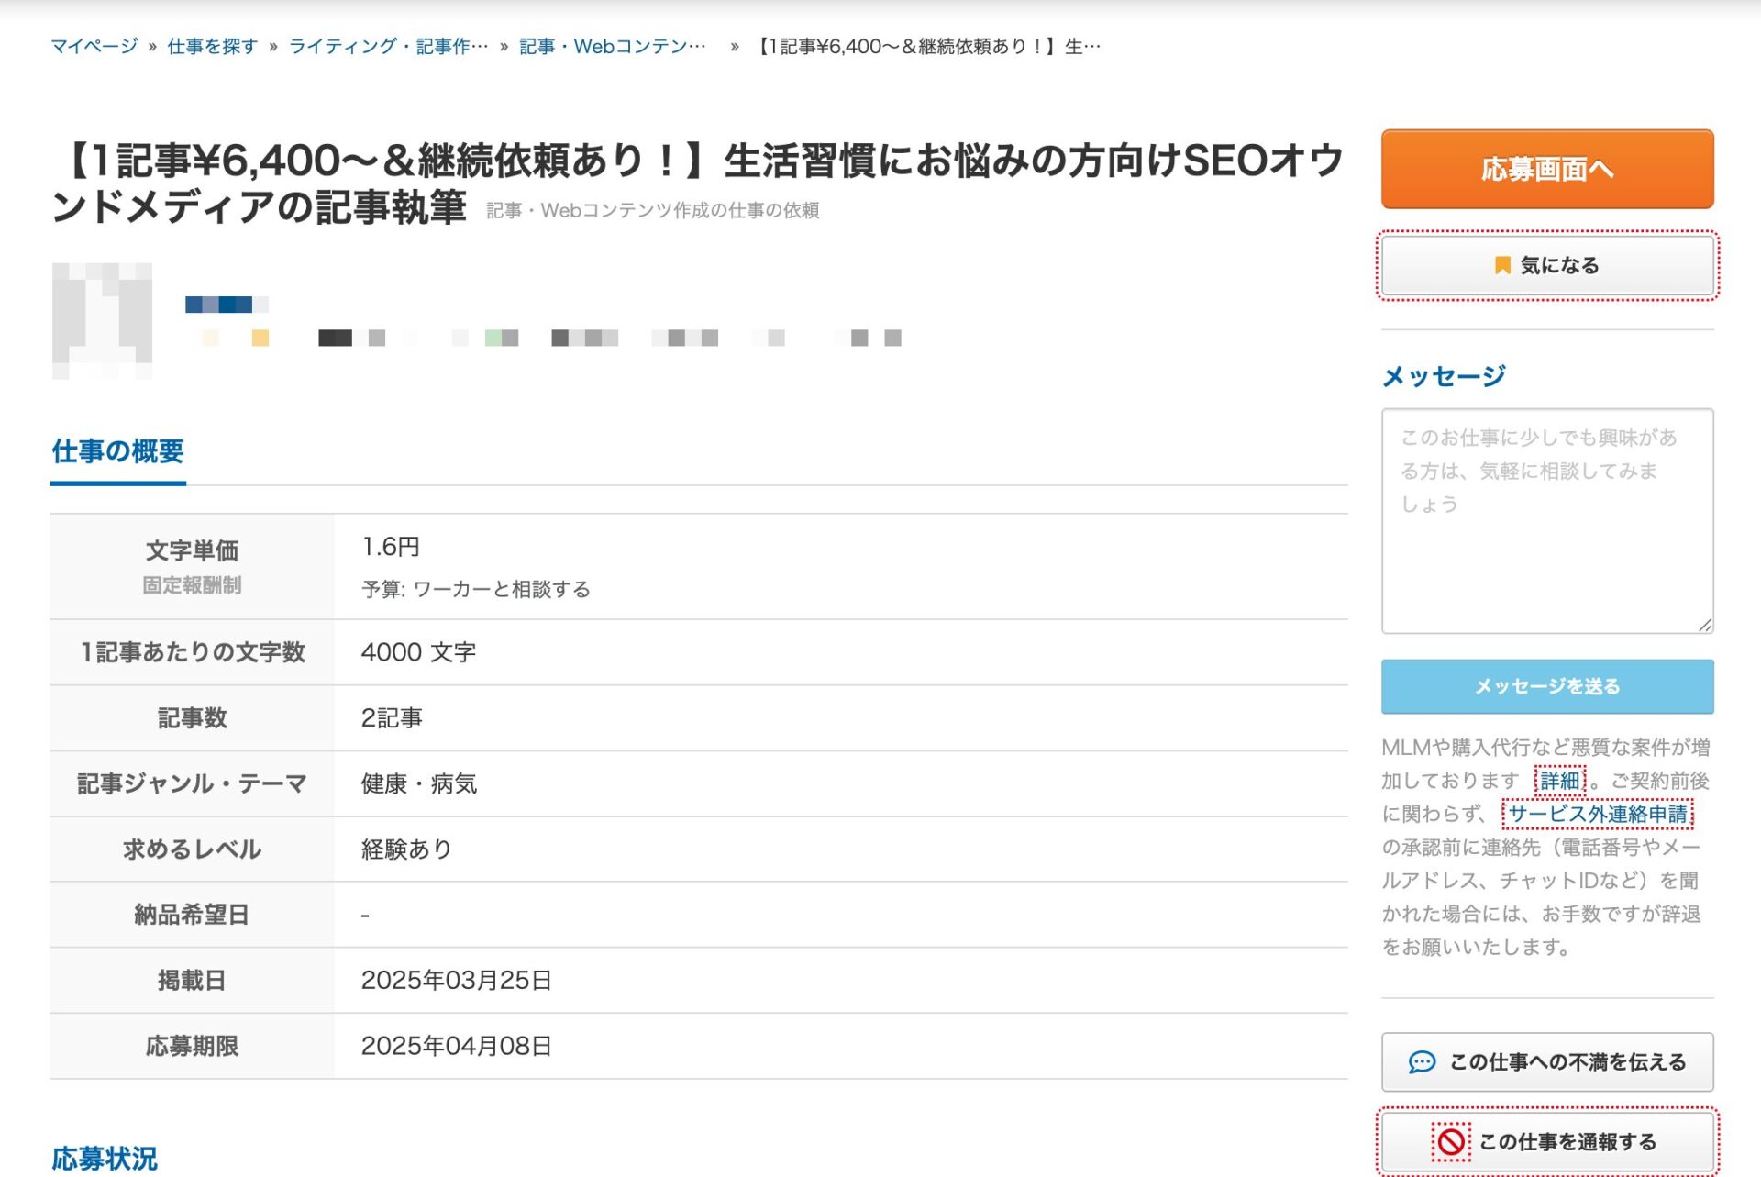Click the red prohibition icon for 通報する
Viewport: 1761px width, 1177px height.
[1450, 1141]
